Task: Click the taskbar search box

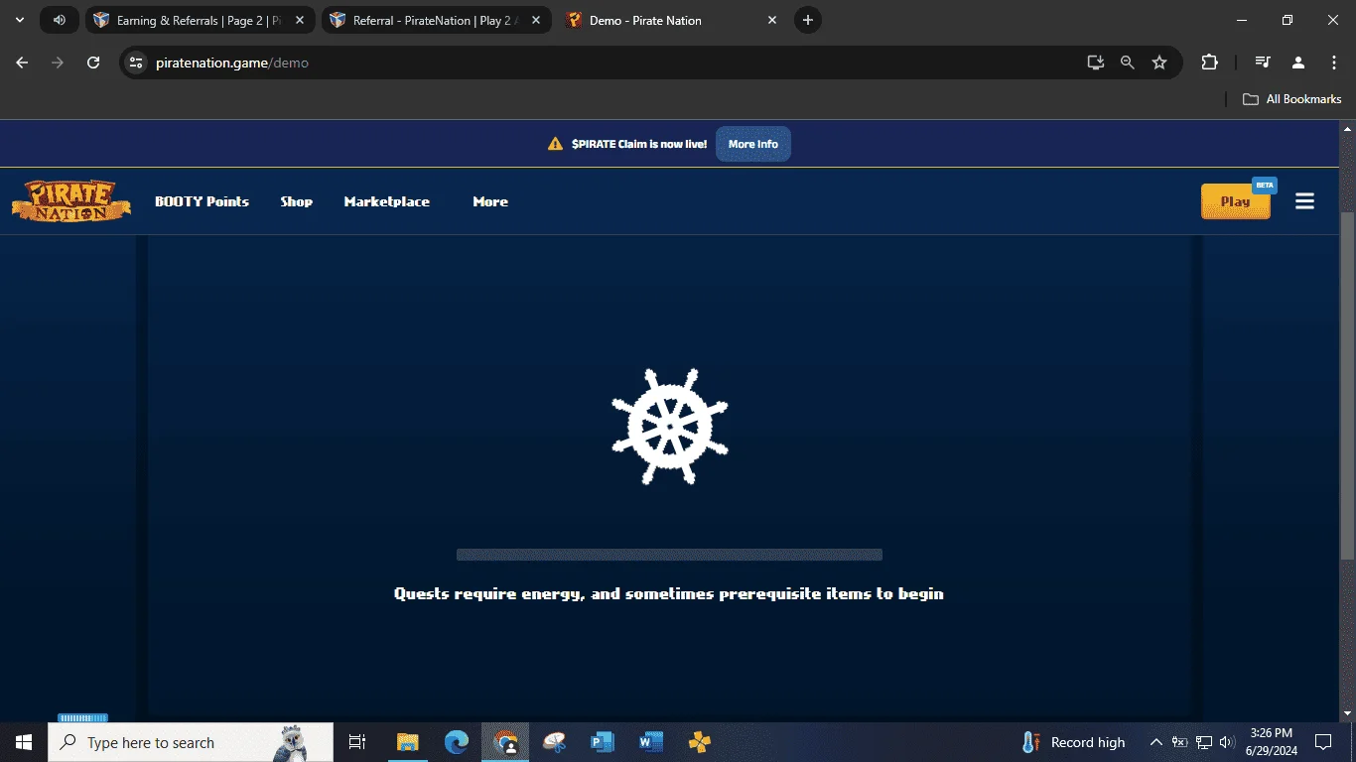Action: pos(191,742)
